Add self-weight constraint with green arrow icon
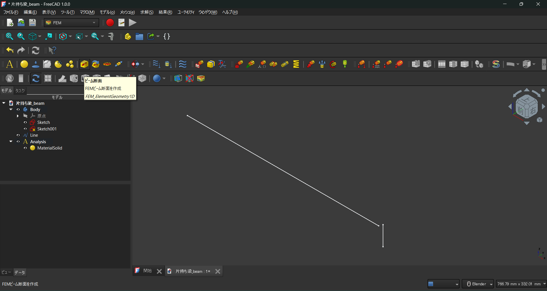547x291 pixels. [x=345, y=64]
